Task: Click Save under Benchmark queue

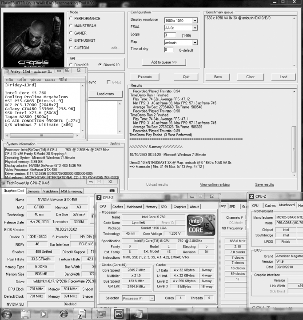Action: pos(218,77)
